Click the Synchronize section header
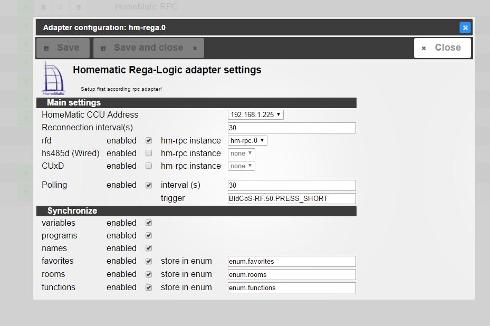490x326 pixels. pos(196,211)
